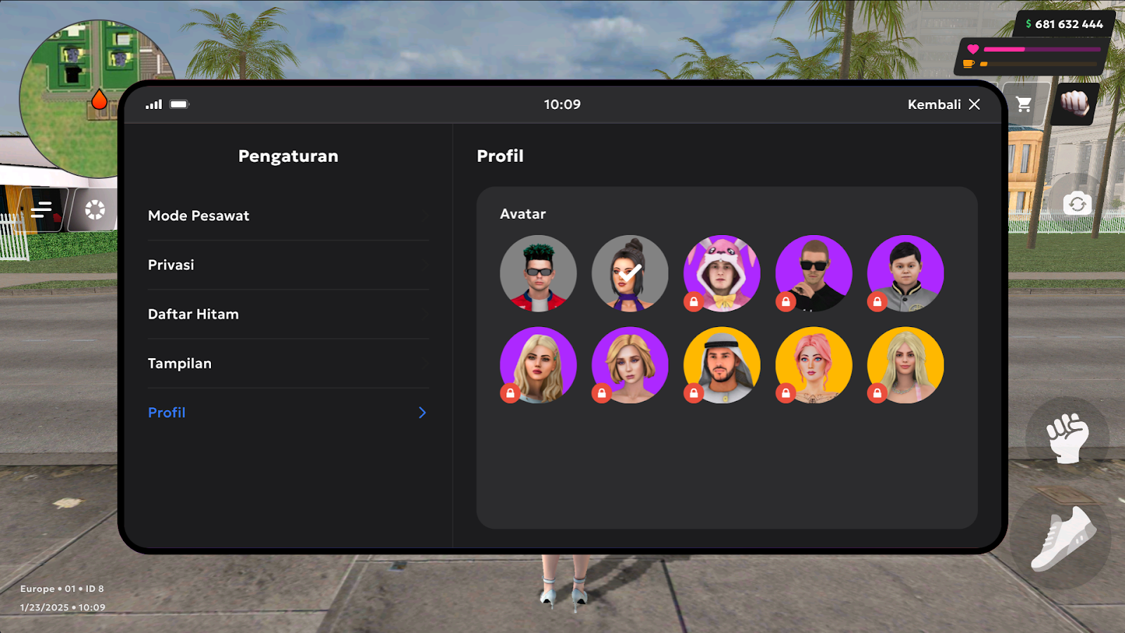The width and height of the screenshot is (1125, 633).
Task: Open the Privasi settings section
Action: coord(288,265)
